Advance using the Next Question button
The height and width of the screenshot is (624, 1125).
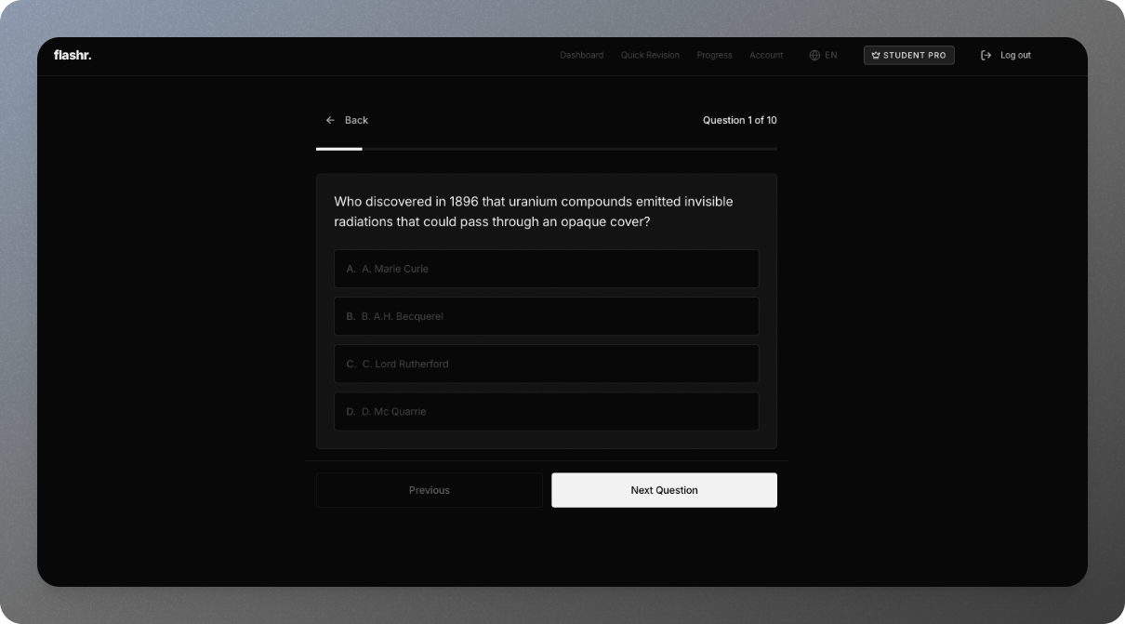click(664, 490)
